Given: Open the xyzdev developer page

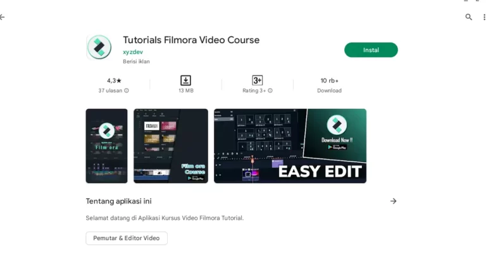Looking at the screenshot, I should pyautogui.click(x=133, y=52).
